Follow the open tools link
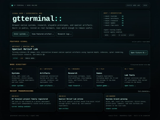 click(x=130, y=86)
